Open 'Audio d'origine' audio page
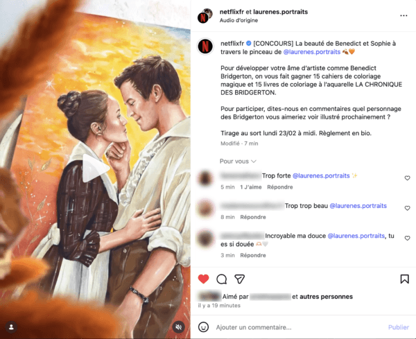The image size is (416, 339). click(239, 20)
